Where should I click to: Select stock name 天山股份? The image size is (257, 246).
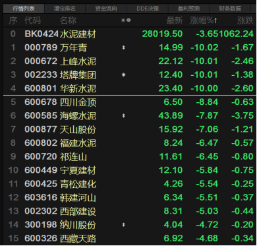tap(78, 129)
